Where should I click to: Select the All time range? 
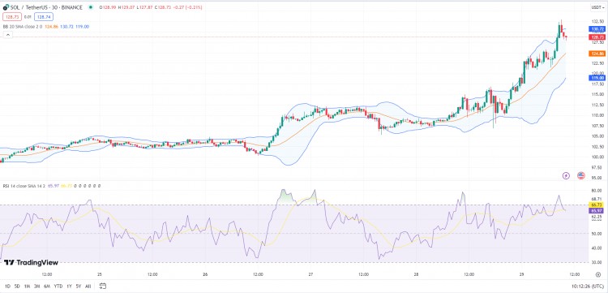[x=88, y=286]
